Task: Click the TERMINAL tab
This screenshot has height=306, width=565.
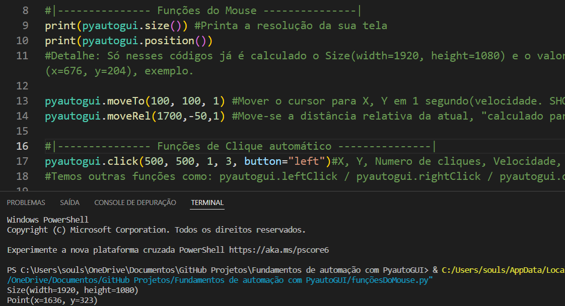Action: click(x=206, y=202)
